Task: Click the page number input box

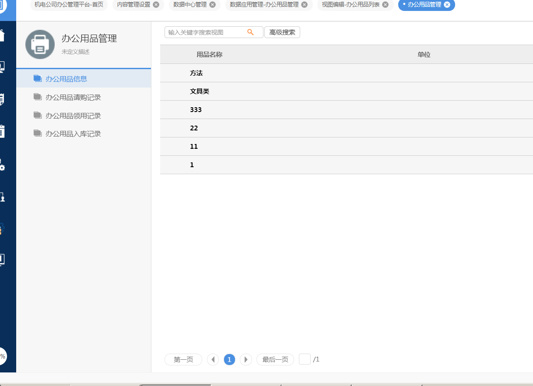Action: (305, 359)
